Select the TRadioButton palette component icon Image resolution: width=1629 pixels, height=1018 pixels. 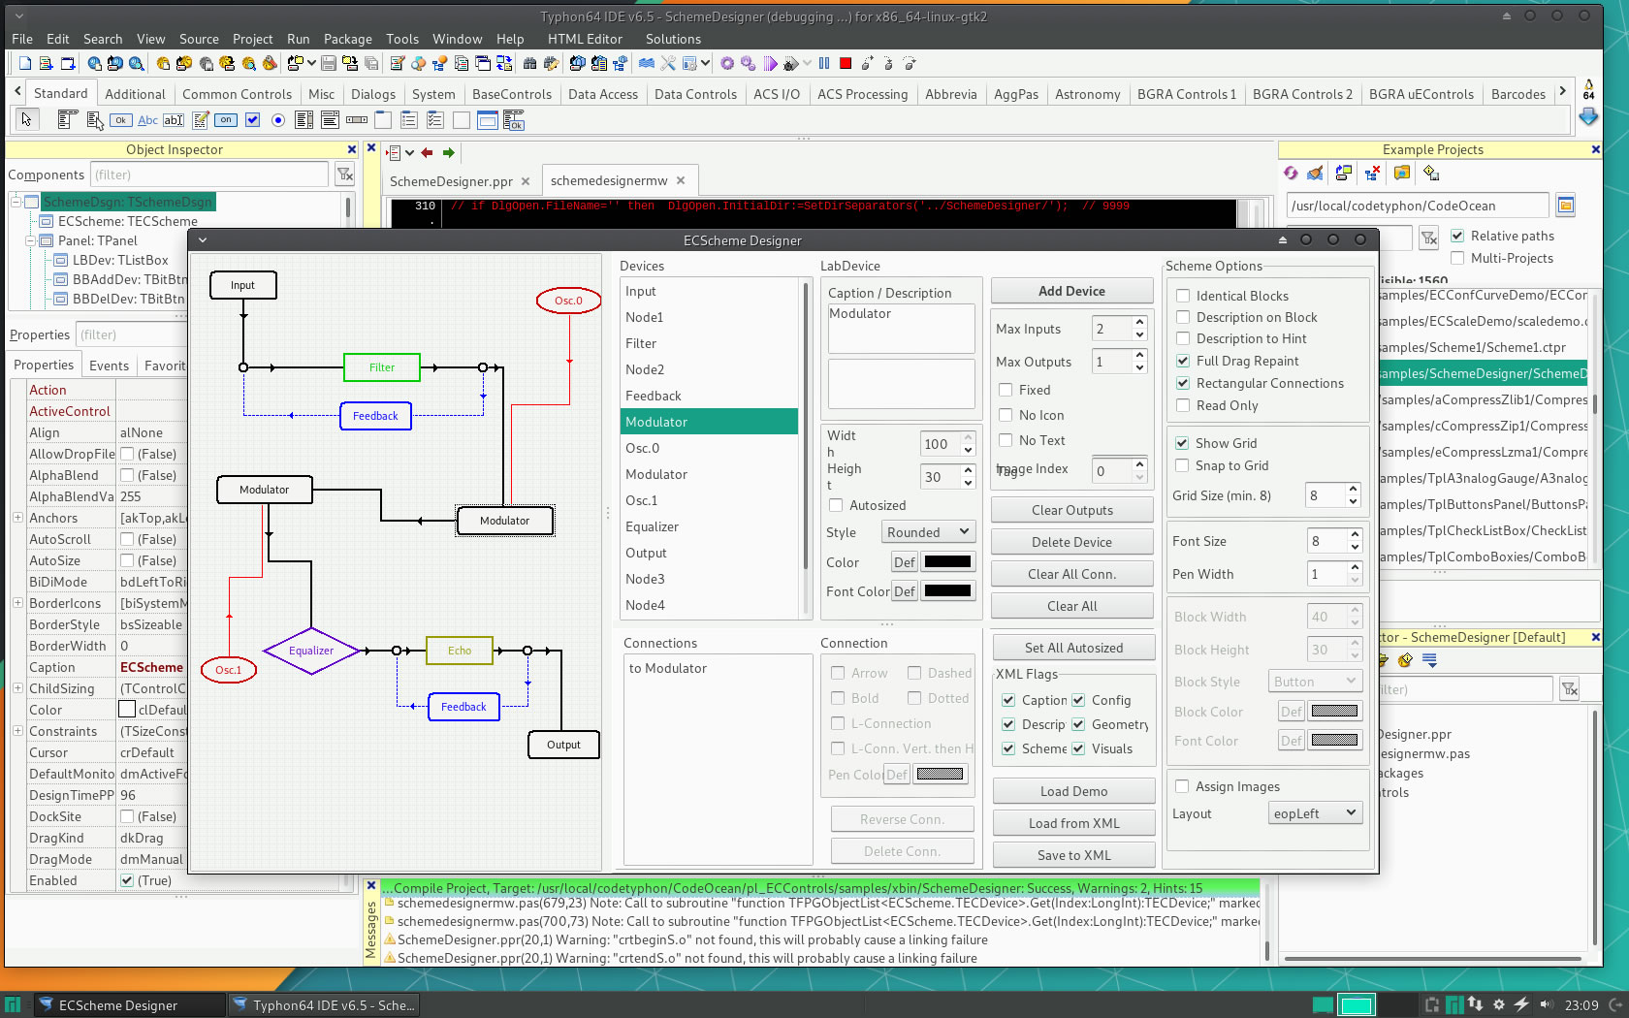(278, 120)
